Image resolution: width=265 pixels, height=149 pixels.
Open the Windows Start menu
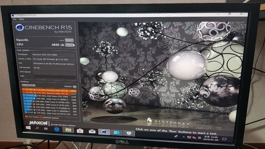pos(28,128)
